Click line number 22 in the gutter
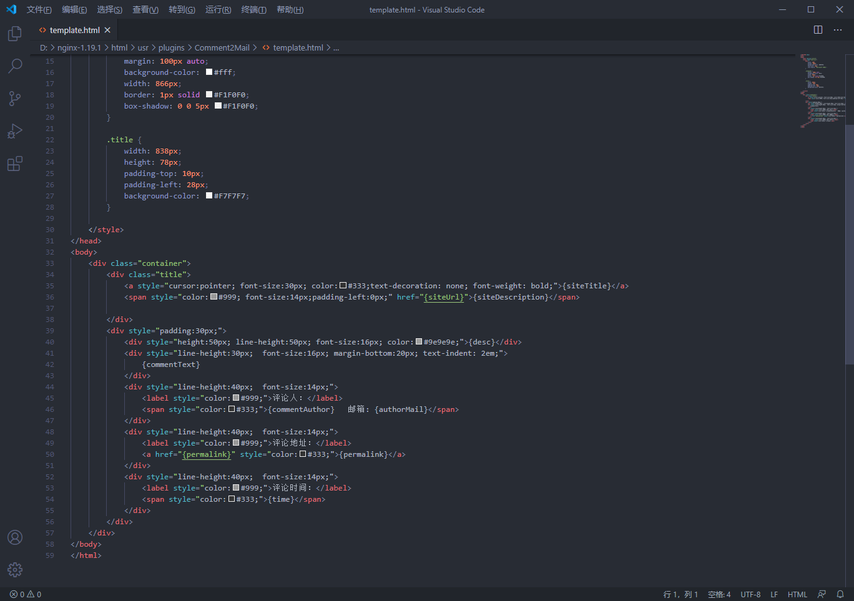This screenshot has width=854, height=601. [x=50, y=140]
